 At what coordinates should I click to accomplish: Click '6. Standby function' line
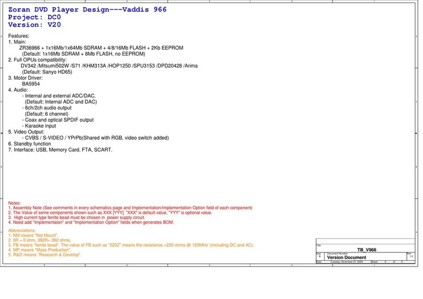point(29,144)
